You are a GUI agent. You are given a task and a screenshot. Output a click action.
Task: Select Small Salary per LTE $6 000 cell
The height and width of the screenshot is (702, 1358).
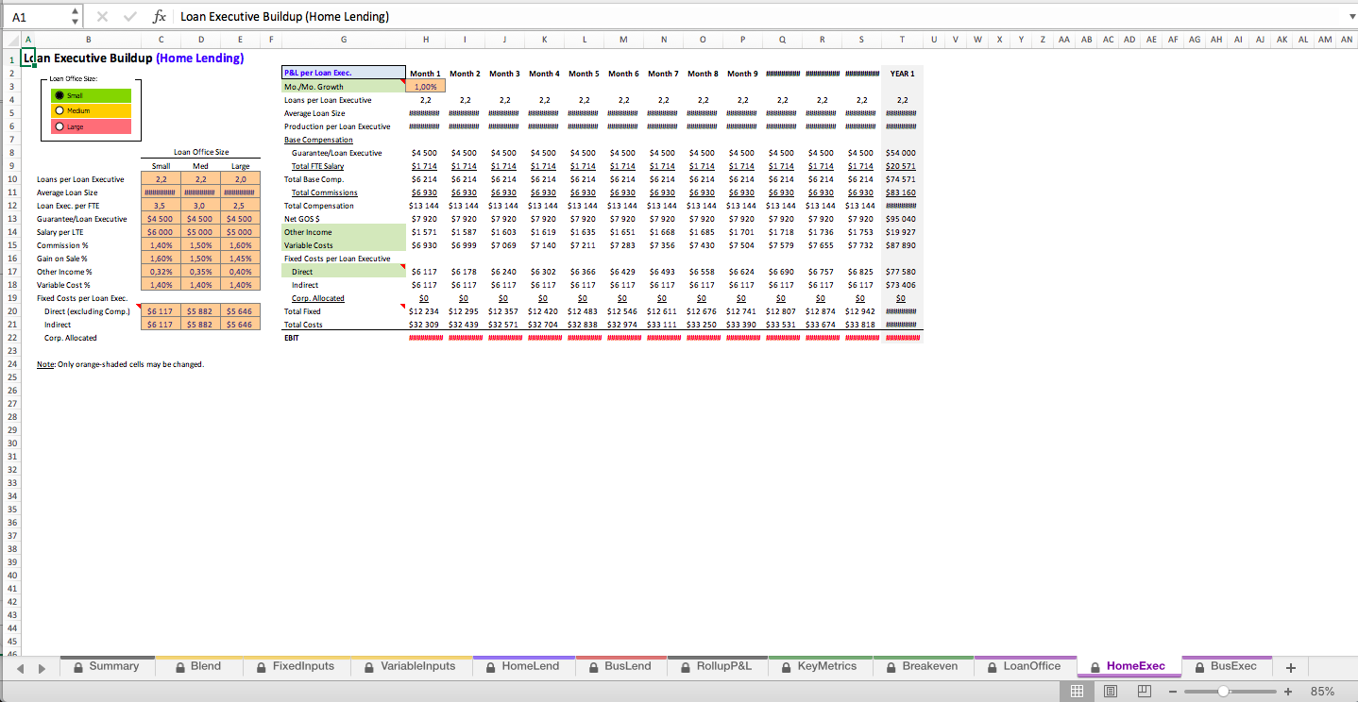click(161, 231)
